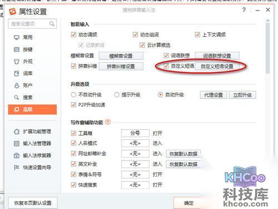Click the icon on the orange 高级 item

tap(17, 109)
